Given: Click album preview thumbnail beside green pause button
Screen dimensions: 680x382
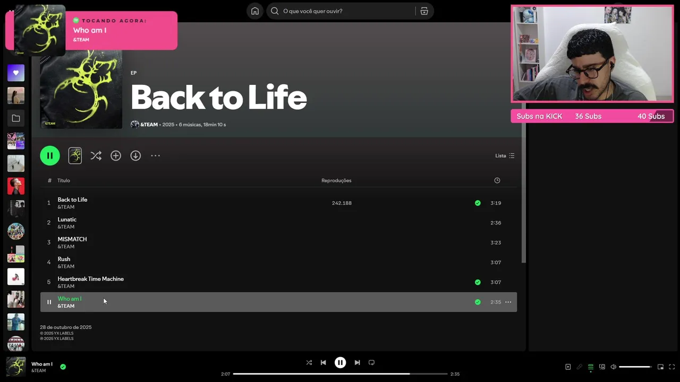Looking at the screenshot, I should pyautogui.click(x=75, y=155).
